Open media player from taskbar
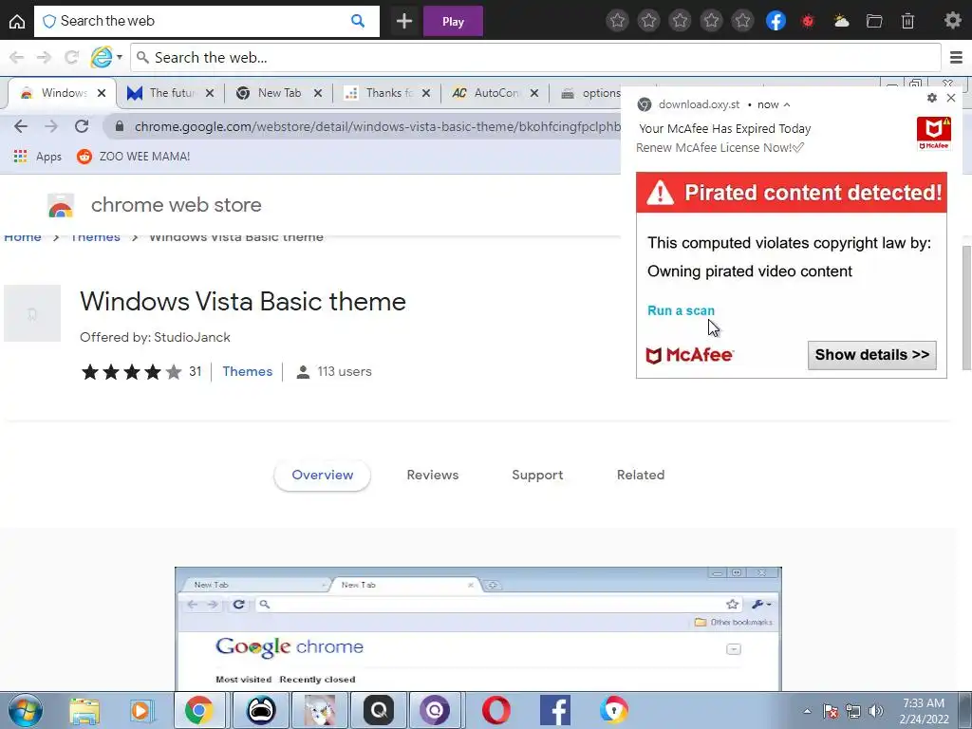Screen dimensions: 972x729 pyautogui.click(x=142, y=710)
